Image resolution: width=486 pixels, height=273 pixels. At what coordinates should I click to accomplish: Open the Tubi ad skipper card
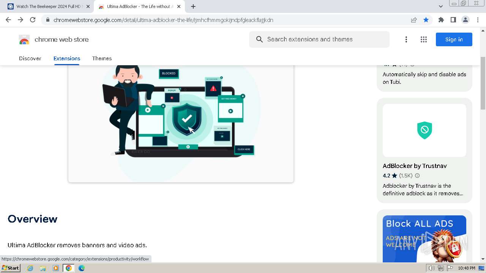[424, 78]
